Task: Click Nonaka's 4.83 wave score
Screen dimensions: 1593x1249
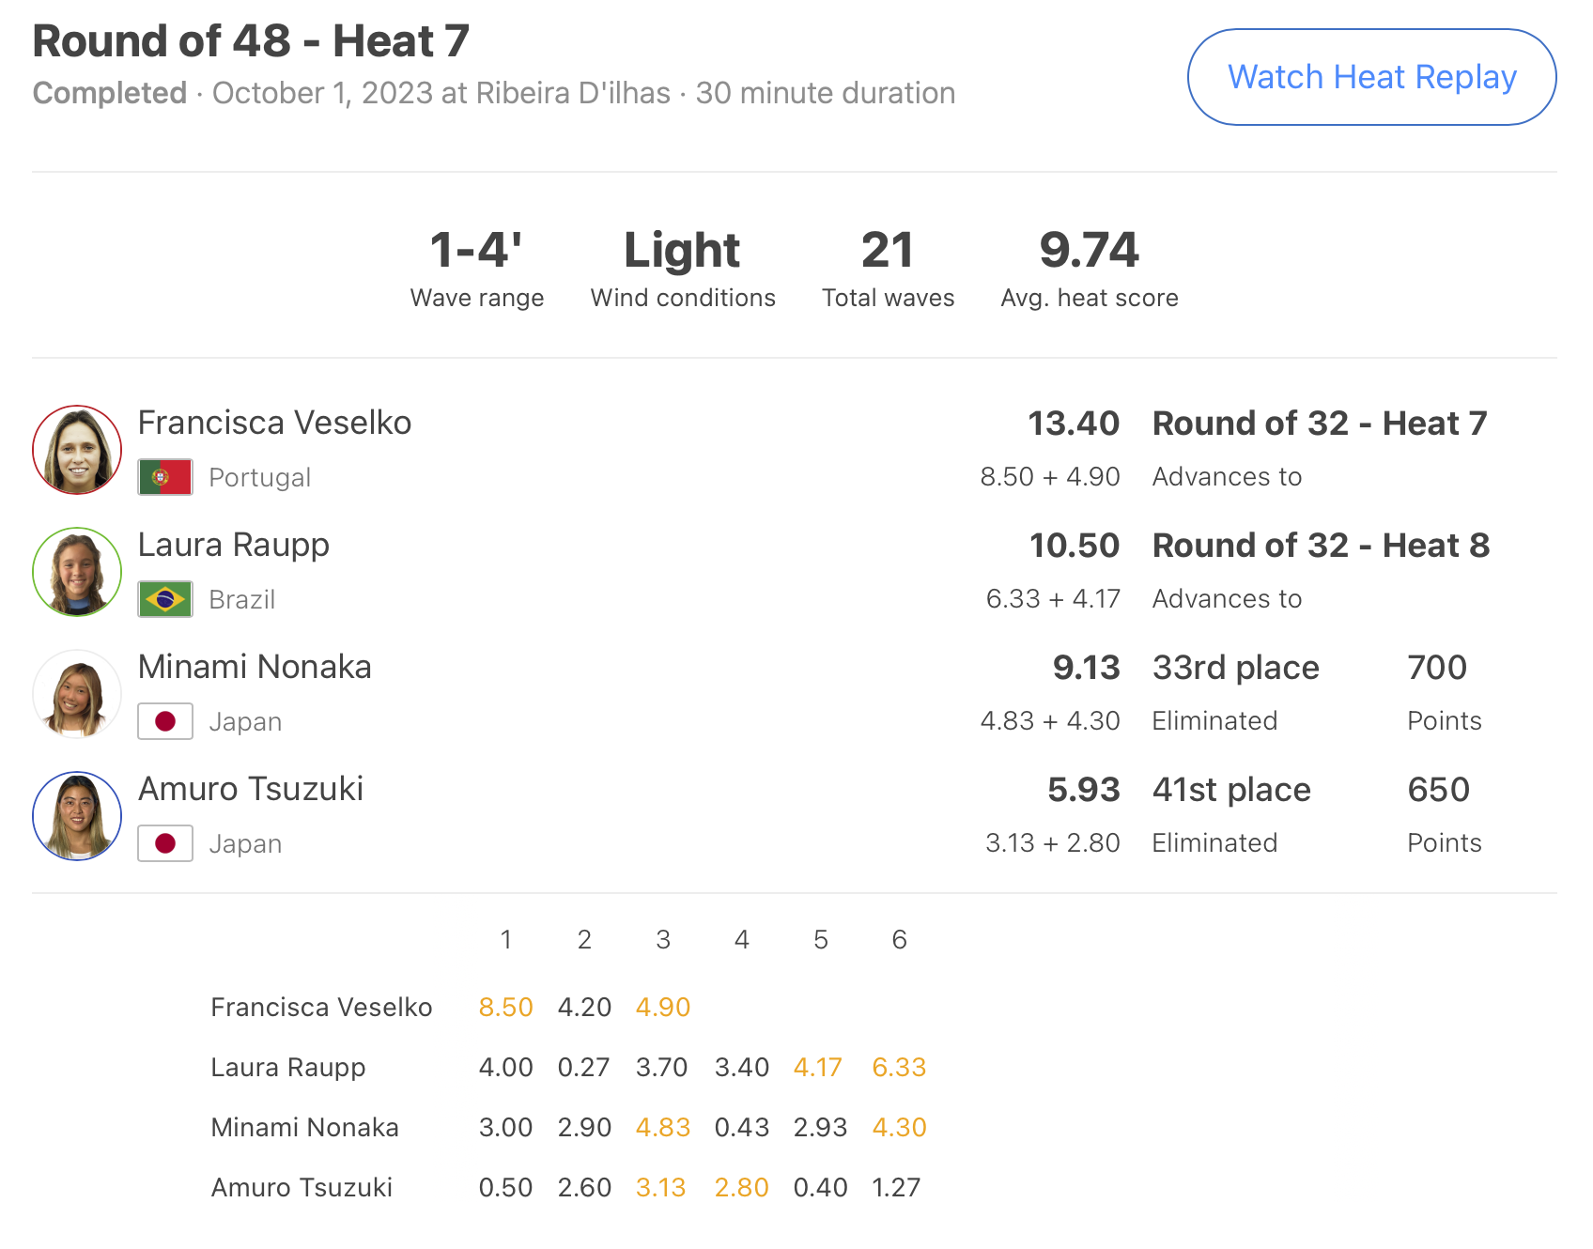Action: pyautogui.click(x=663, y=1127)
